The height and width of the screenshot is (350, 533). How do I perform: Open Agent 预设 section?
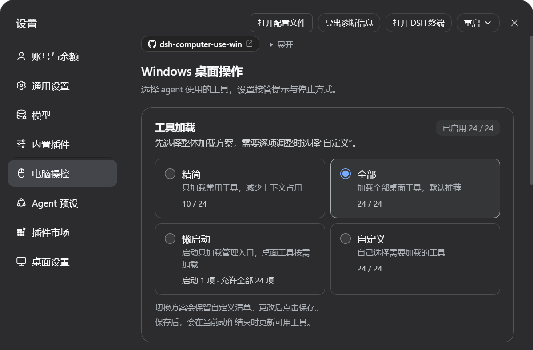coord(63,203)
